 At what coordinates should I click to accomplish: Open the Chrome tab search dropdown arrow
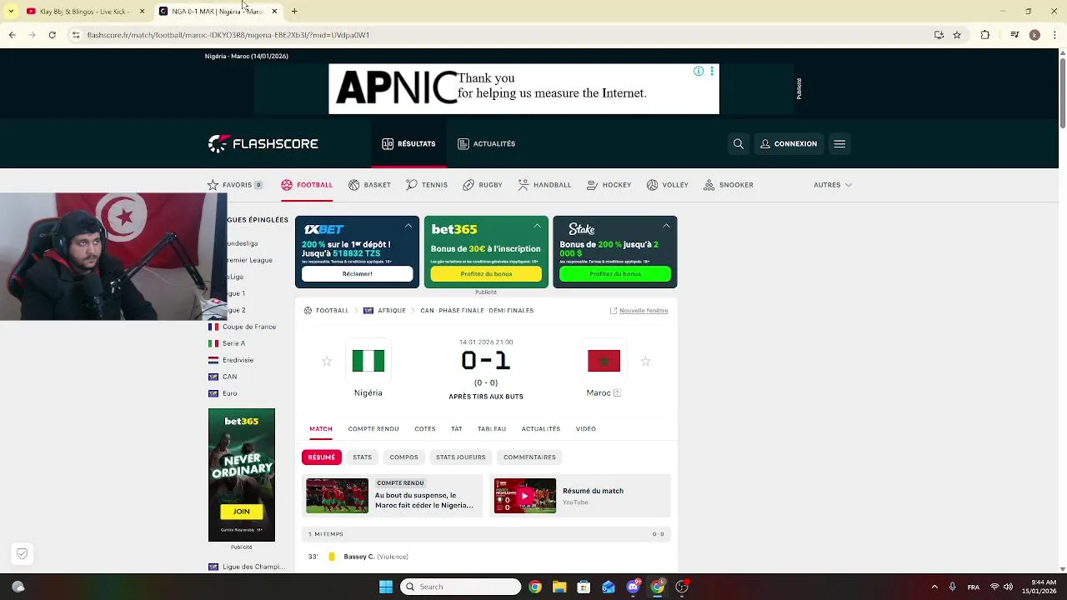11,11
